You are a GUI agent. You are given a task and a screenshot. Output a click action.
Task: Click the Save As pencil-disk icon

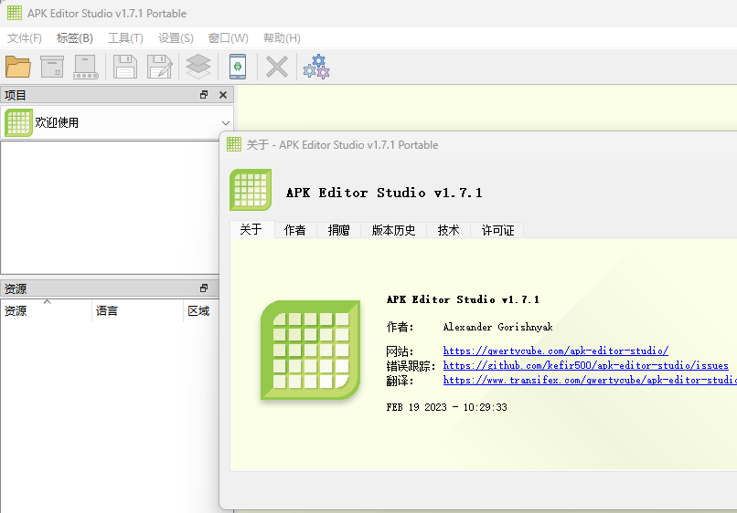coord(160,67)
